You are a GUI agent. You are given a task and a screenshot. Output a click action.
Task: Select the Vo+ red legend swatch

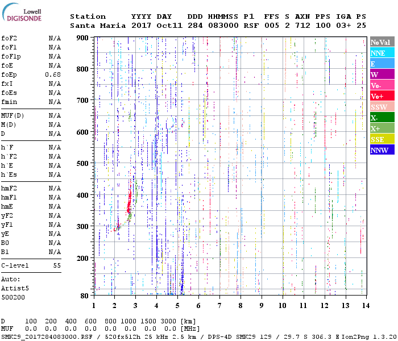382,96
